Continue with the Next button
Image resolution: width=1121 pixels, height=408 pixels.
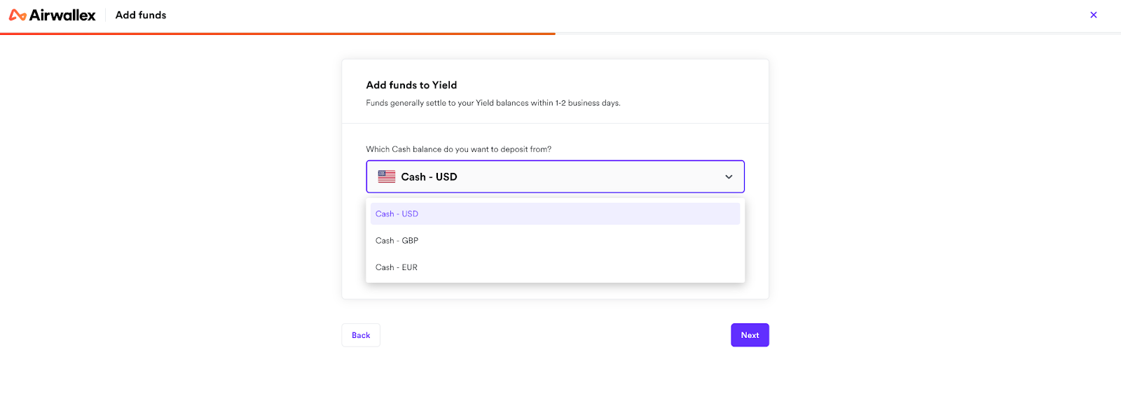[x=750, y=335]
